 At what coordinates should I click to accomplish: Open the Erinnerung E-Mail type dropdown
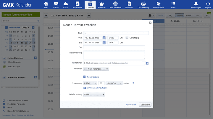(x=90, y=83)
